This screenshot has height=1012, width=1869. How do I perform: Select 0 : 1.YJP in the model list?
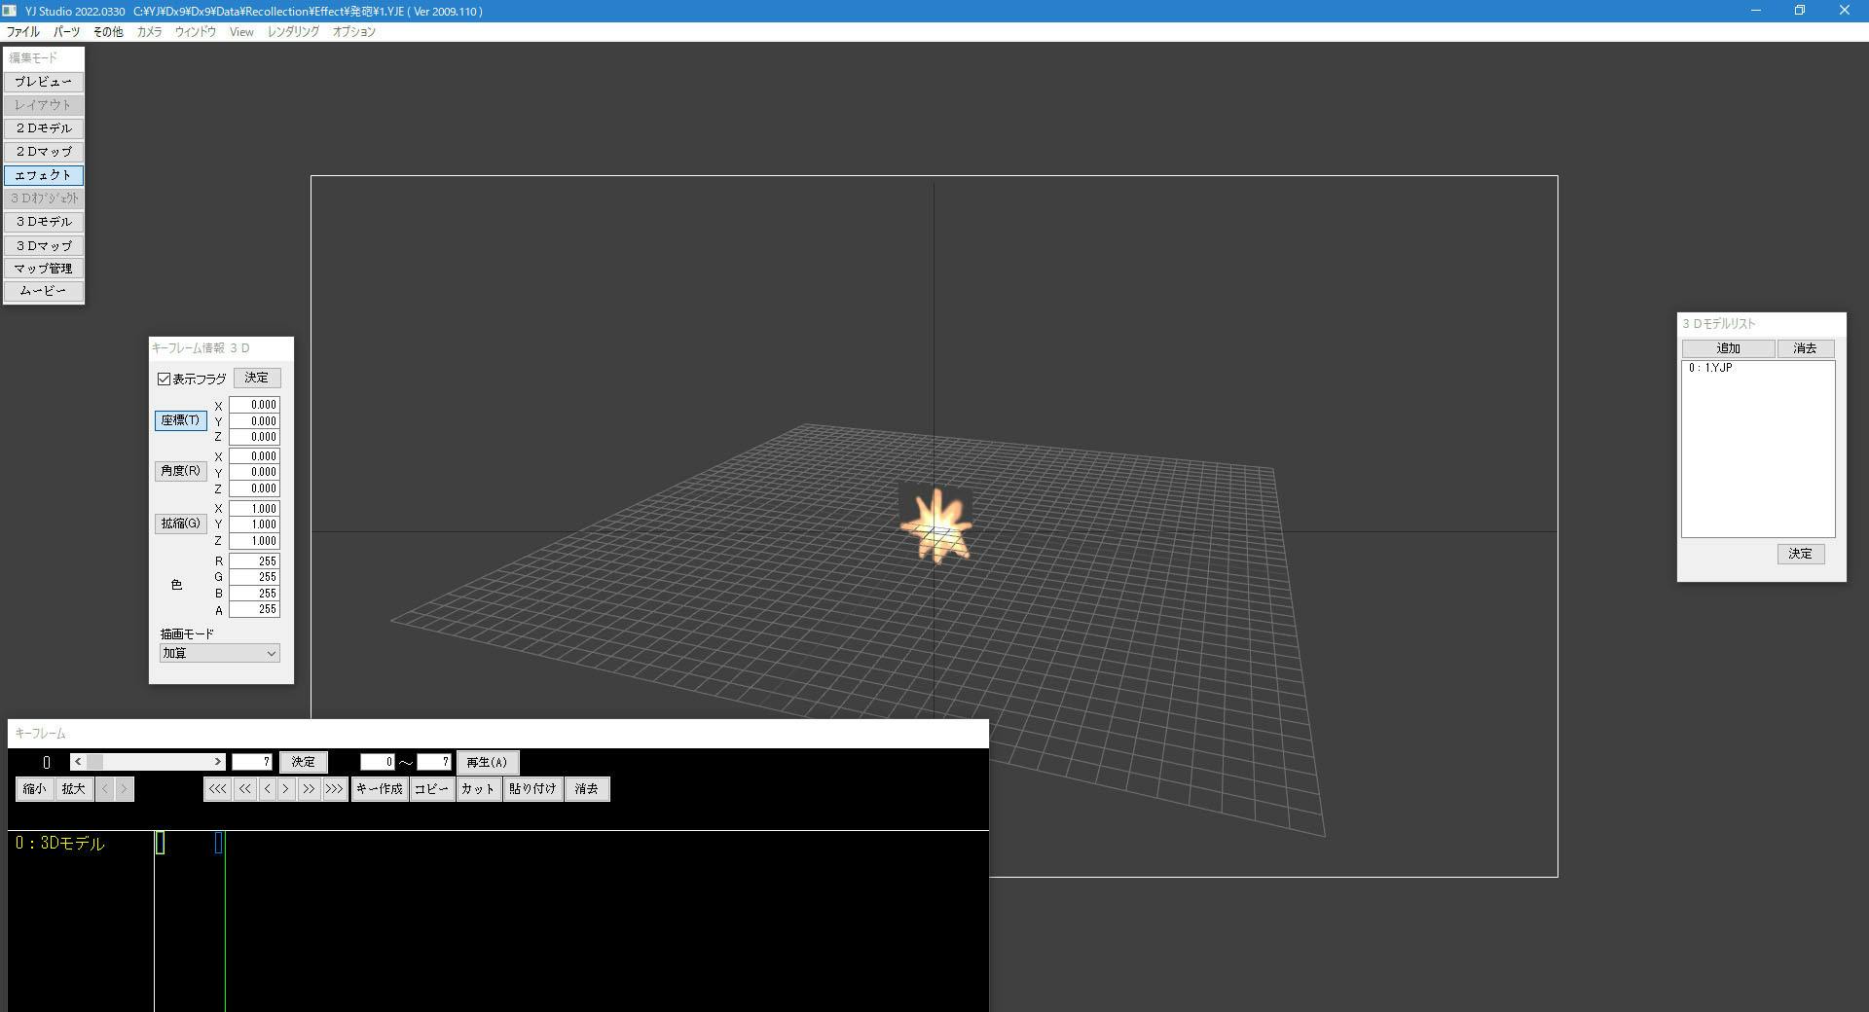tap(1710, 369)
